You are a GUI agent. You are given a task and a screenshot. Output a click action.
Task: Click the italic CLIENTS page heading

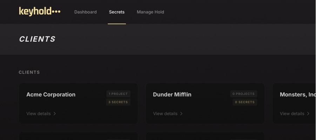click(37, 39)
